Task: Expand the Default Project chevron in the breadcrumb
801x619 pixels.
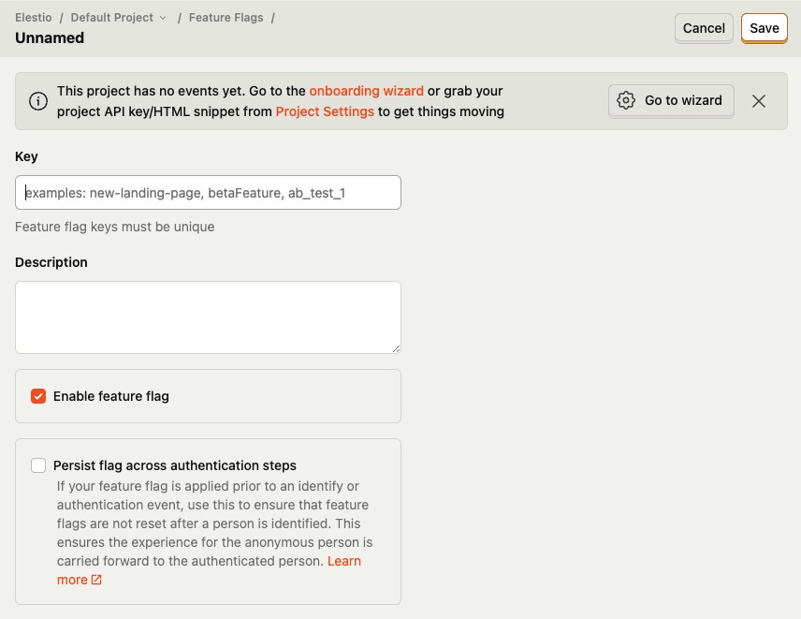Action: coord(163,18)
